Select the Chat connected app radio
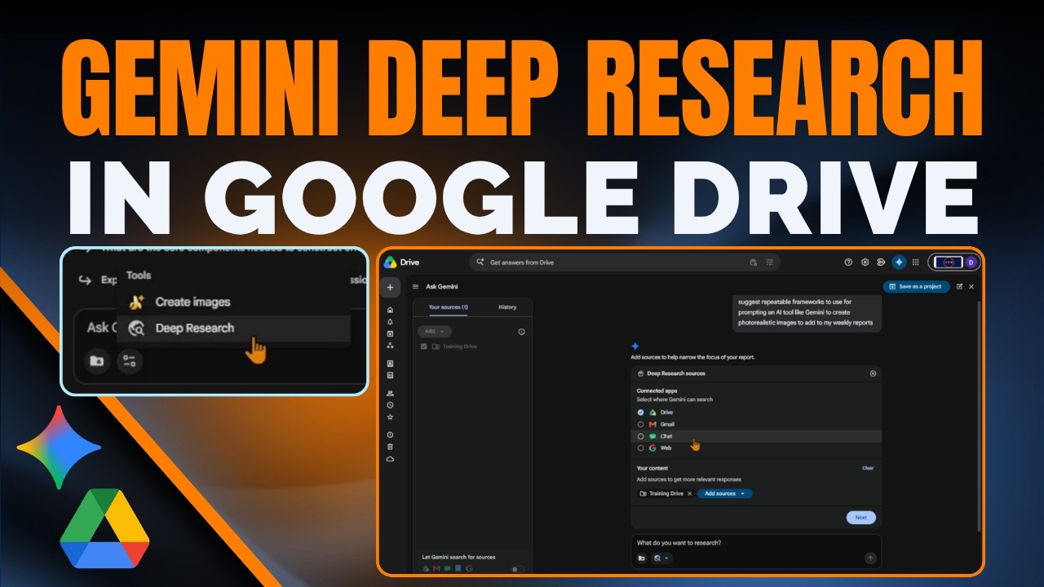Screen dimensions: 1044x587 pos(640,436)
